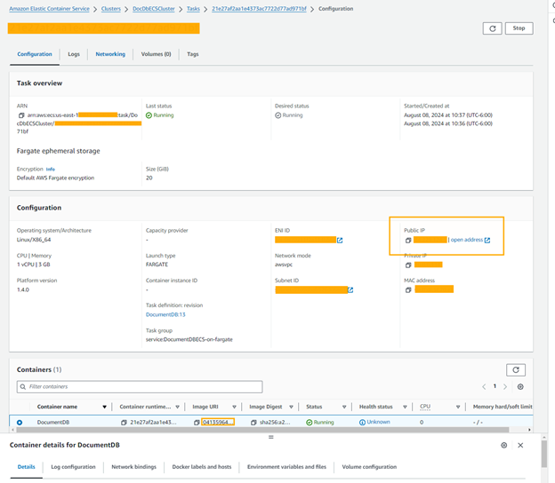The height and width of the screenshot is (483, 555).
Task: Click the details panel resize handle
Action: click(x=271, y=438)
